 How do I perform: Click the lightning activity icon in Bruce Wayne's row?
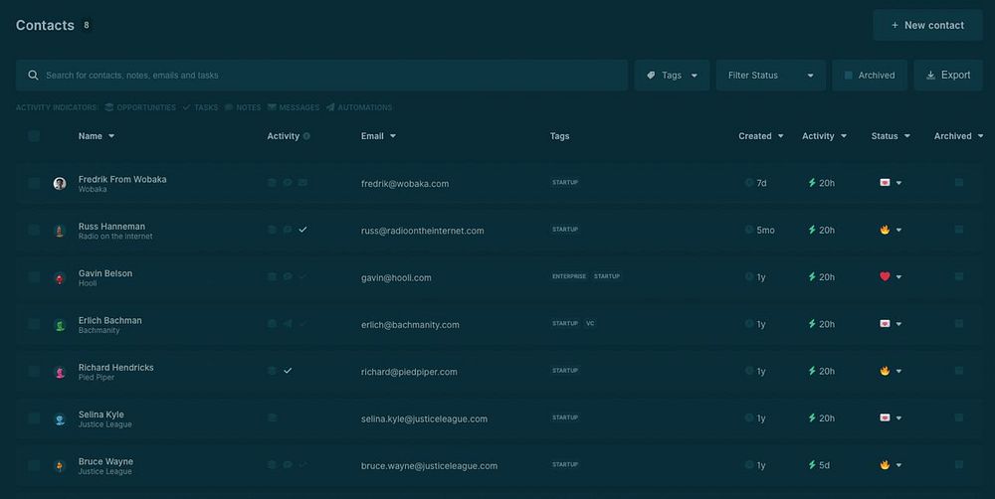click(x=812, y=465)
